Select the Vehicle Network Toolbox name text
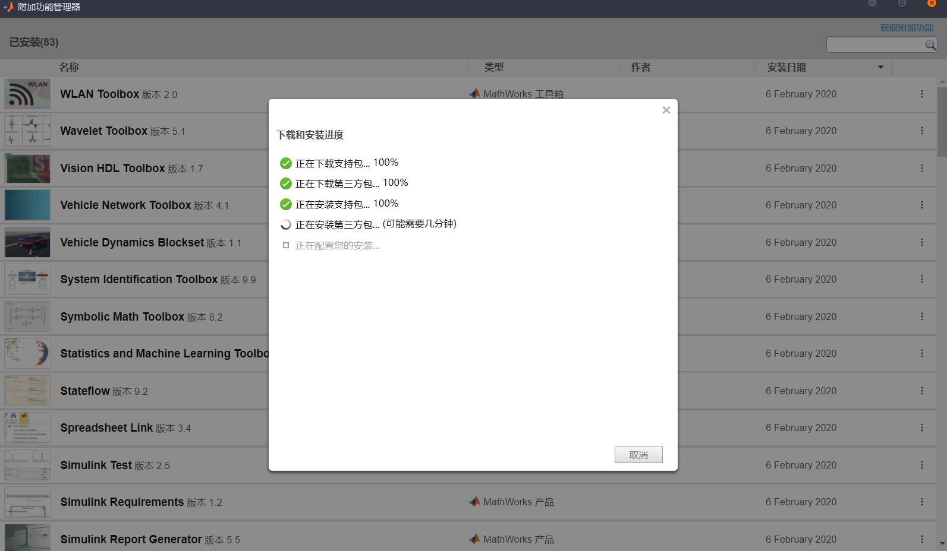 (126, 205)
